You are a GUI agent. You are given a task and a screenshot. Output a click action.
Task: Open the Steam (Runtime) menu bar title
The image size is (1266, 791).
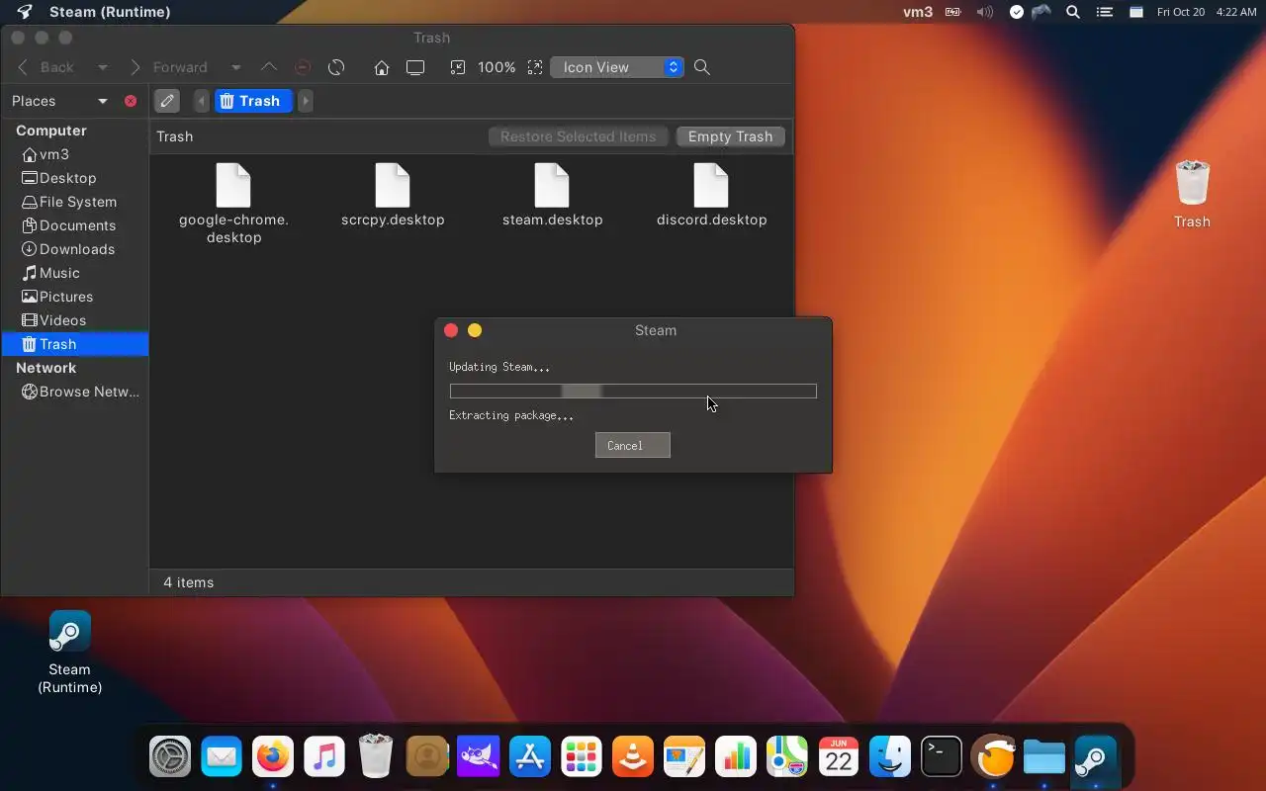[x=110, y=12]
